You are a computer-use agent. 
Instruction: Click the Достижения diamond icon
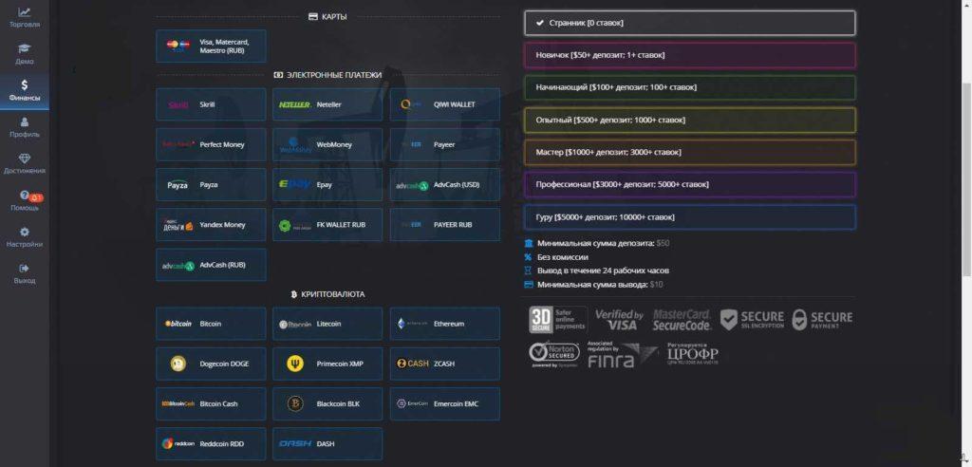point(25,159)
